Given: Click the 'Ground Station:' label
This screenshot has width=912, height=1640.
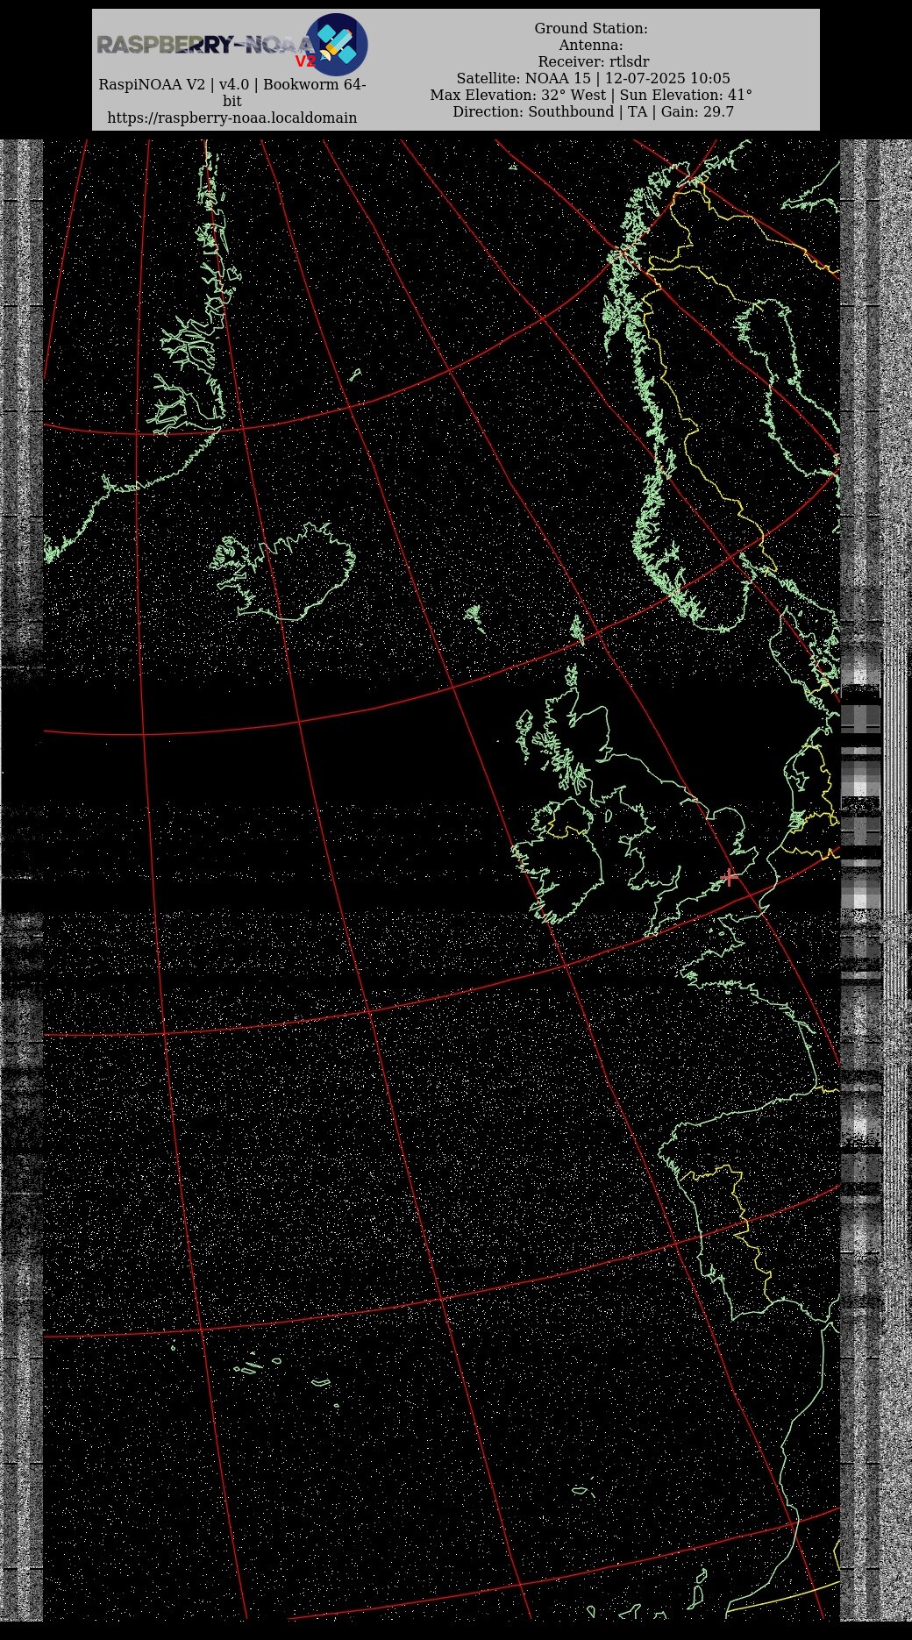Looking at the screenshot, I should (591, 29).
